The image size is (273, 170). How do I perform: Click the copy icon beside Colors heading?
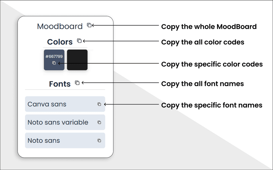[x=79, y=41]
